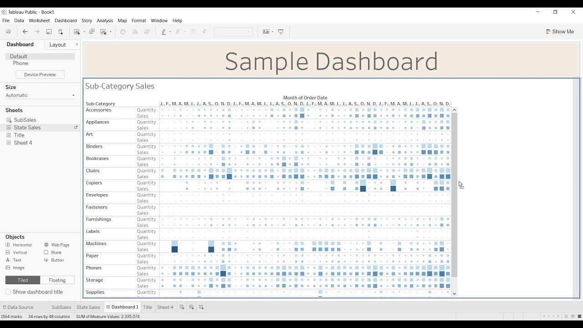Click the highlight pen icon
The image size is (583, 328).
[164, 31]
